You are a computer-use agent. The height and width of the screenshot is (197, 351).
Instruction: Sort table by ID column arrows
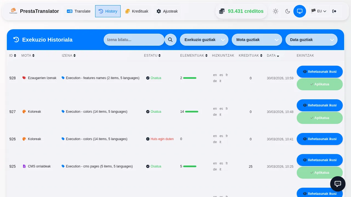click(15, 56)
